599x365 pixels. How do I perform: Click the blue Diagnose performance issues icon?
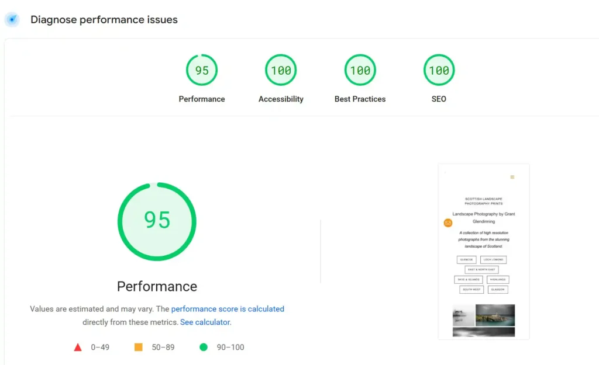click(12, 20)
